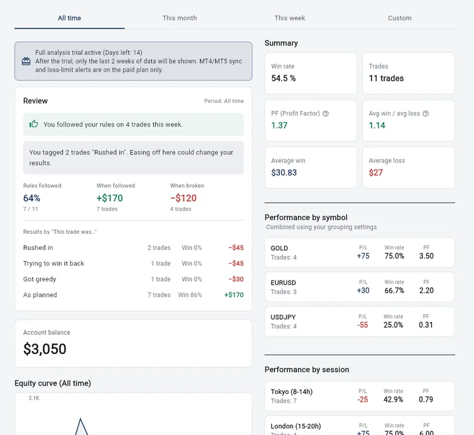Screen dimensions: 474x435
Task: Click the Full analysis trial active banner text
Action: [x=138, y=61]
